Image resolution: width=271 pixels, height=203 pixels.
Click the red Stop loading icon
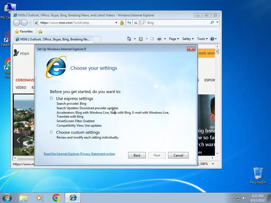pyautogui.click(x=136, y=23)
